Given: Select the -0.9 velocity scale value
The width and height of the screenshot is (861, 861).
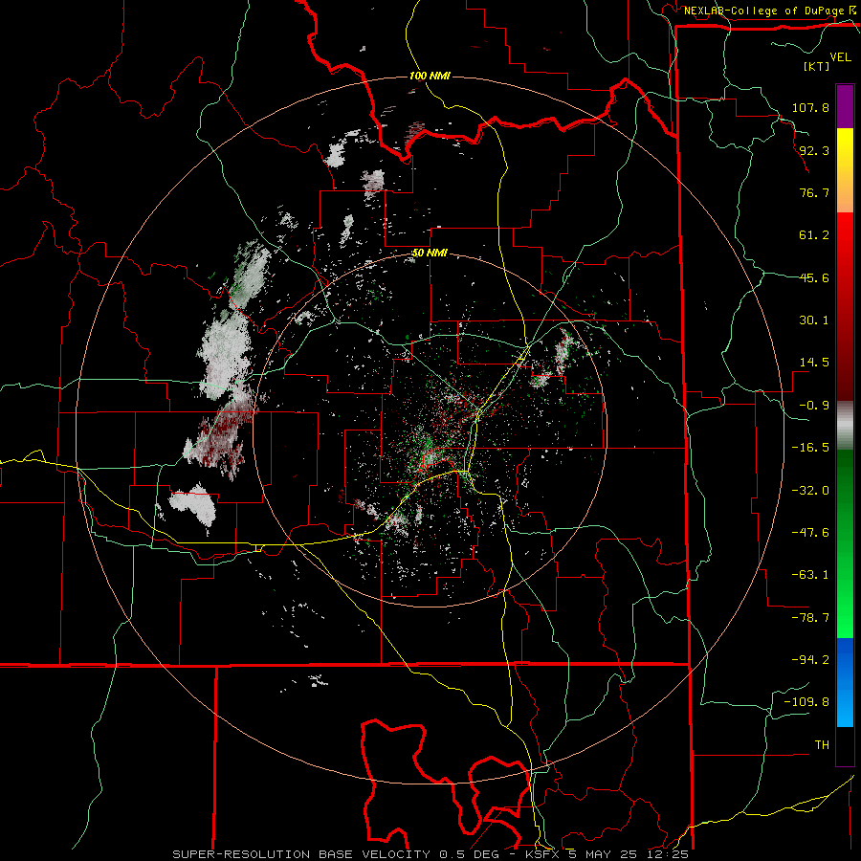Looking at the screenshot, I should [814, 406].
